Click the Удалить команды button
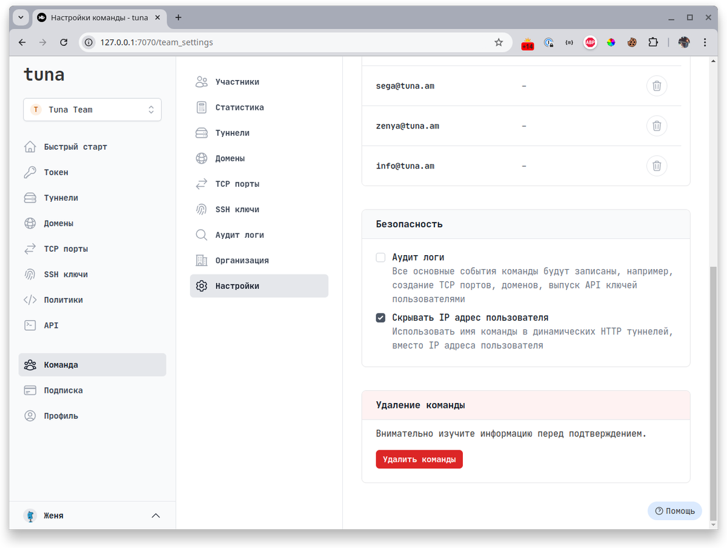 pyautogui.click(x=419, y=459)
